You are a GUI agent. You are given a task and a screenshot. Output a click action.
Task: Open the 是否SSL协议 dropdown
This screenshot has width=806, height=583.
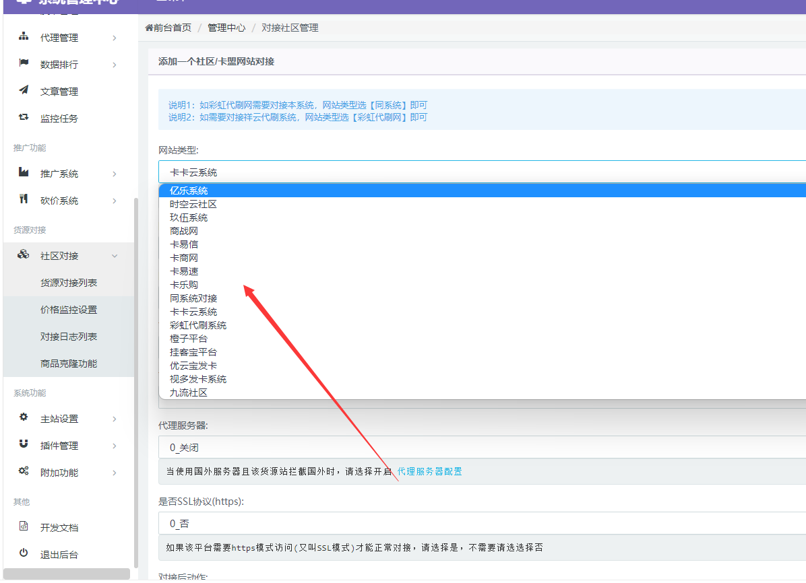[x=482, y=523]
